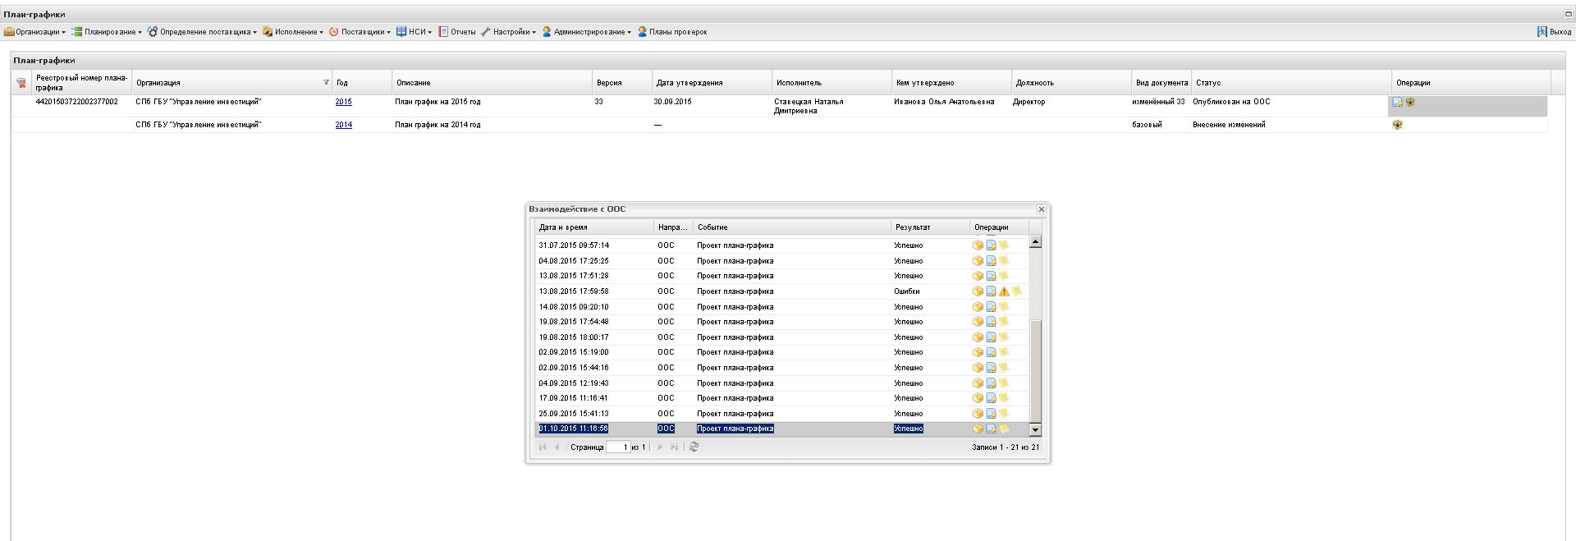Open the НСИ menu
This screenshot has width=1576, height=541.
(x=415, y=32)
